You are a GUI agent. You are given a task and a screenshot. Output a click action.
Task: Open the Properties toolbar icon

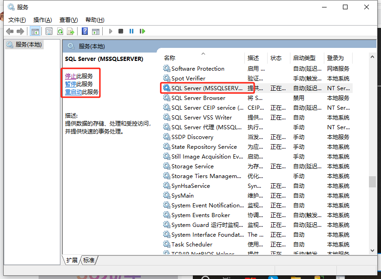click(x=49, y=31)
